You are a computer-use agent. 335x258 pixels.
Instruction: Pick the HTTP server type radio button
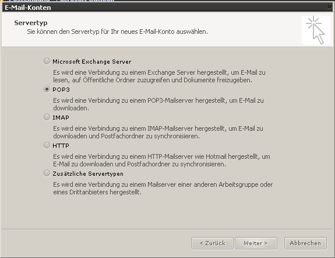tap(47, 145)
